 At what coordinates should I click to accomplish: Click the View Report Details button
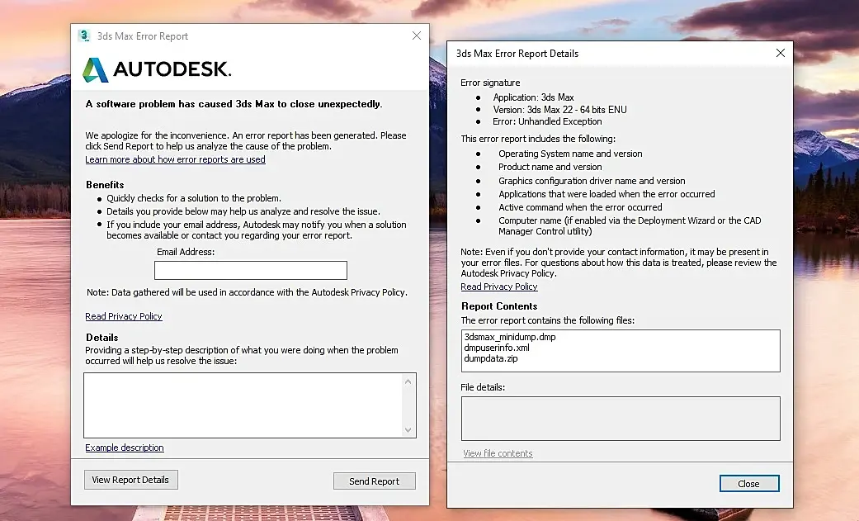[x=131, y=480]
